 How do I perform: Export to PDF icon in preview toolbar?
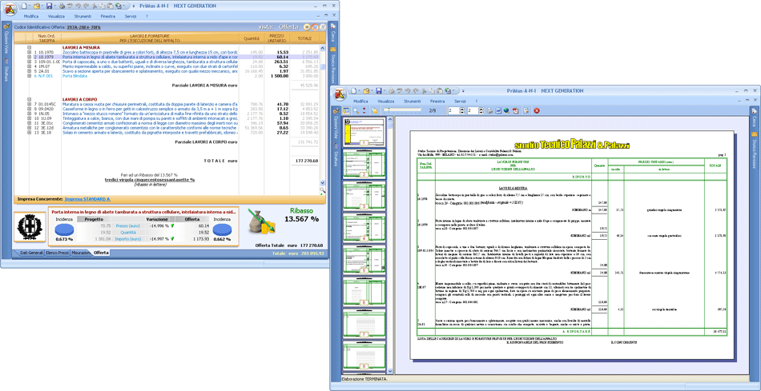click(x=515, y=110)
